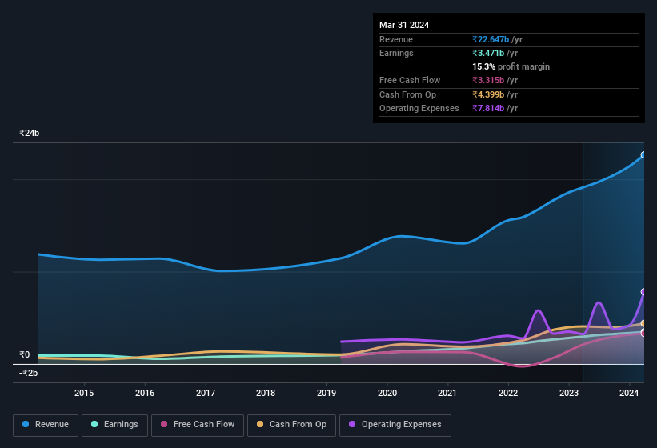Click the Revenue endpoint marker on chart

pyautogui.click(x=643, y=155)
